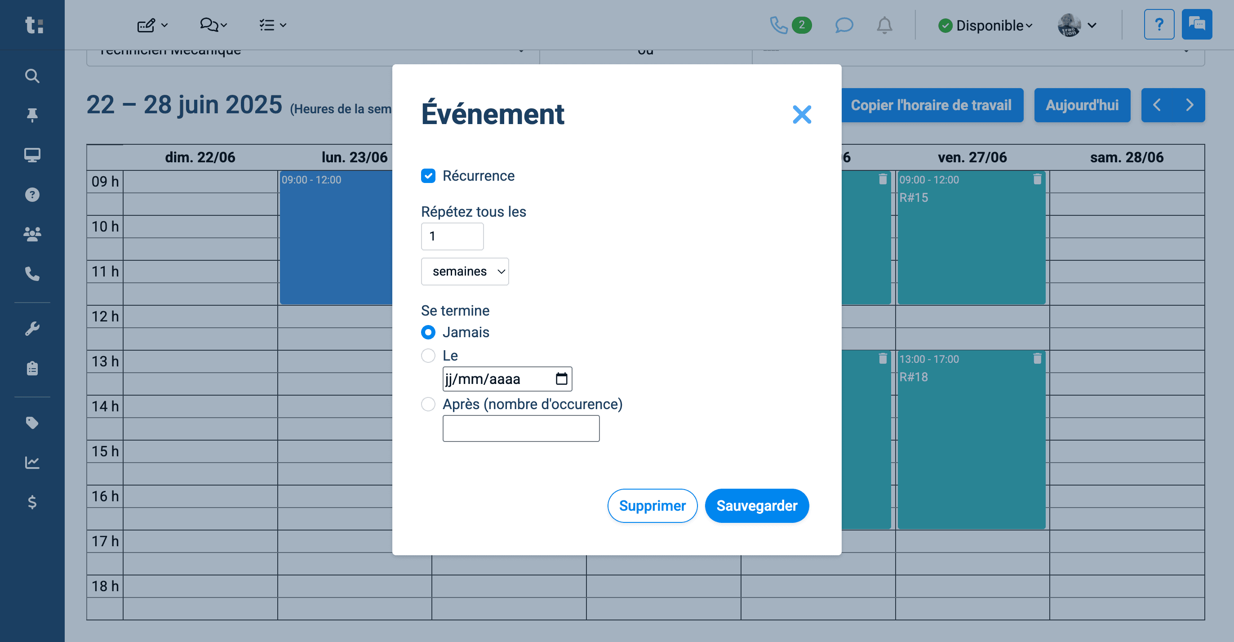Image resolution: width=1234 pixels, height=642 pixels.
Task: Open the chart statistics icon in sidebar
Action: (32, 462)
